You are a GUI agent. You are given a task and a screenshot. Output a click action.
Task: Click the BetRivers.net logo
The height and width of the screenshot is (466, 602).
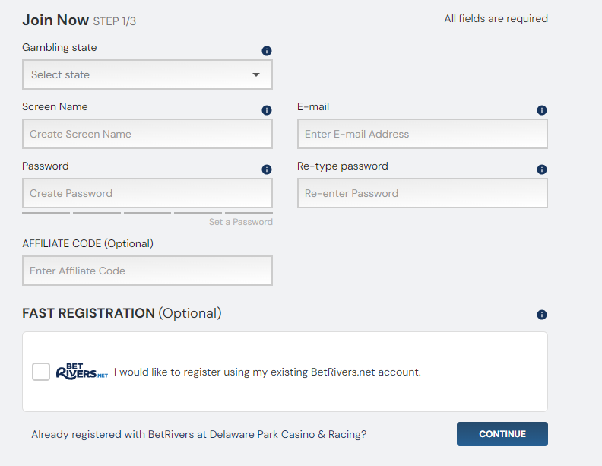82,372
